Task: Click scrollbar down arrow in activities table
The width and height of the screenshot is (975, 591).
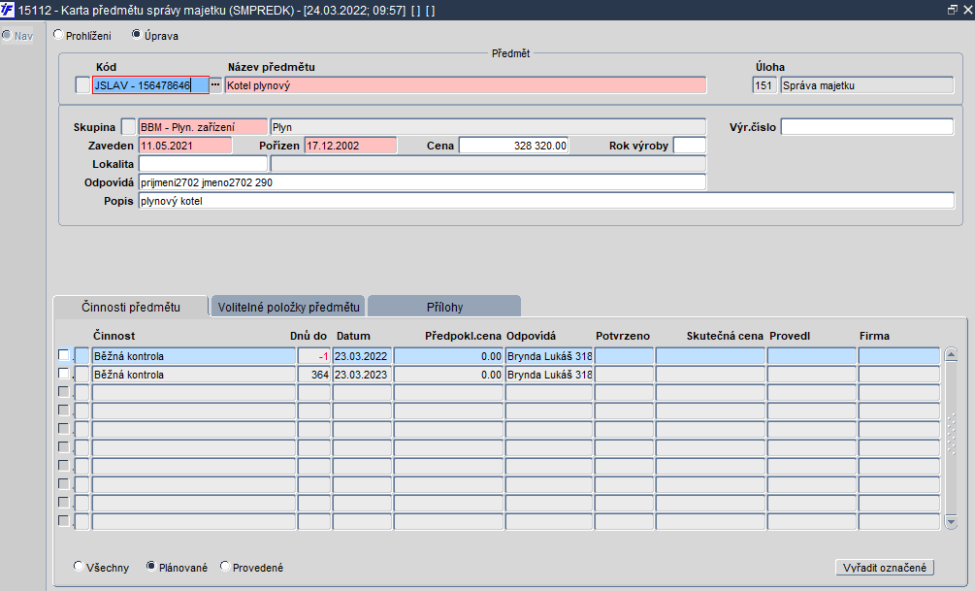Action: [951, 522]
